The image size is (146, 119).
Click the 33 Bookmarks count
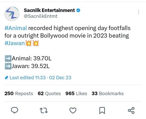click(x=107, y=93)
